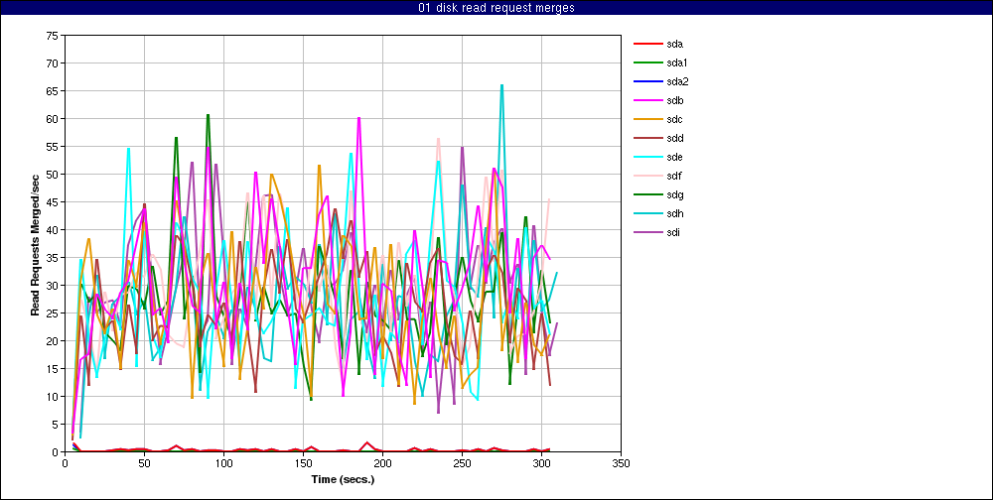The image size is (993, 500).
Task: Click the sdg legend label
Action: click(x=675, y=194)
